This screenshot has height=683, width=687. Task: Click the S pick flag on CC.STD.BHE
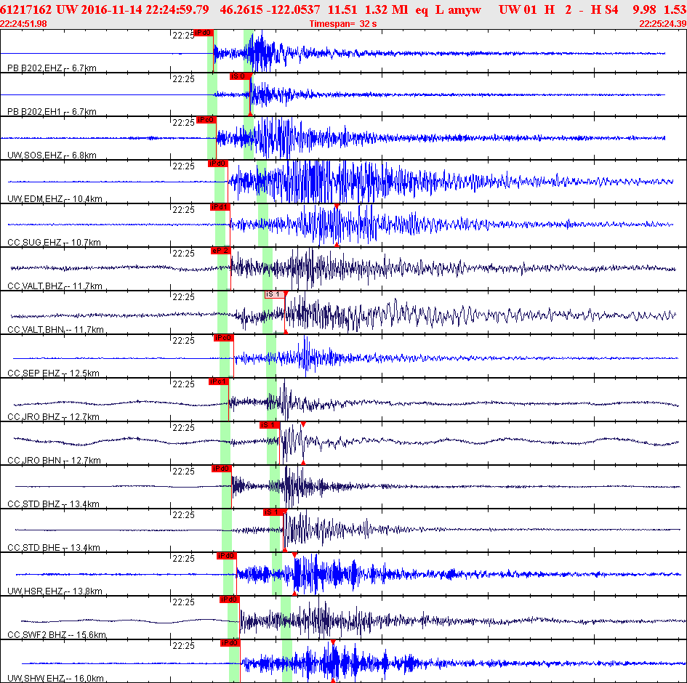point(273,512)
